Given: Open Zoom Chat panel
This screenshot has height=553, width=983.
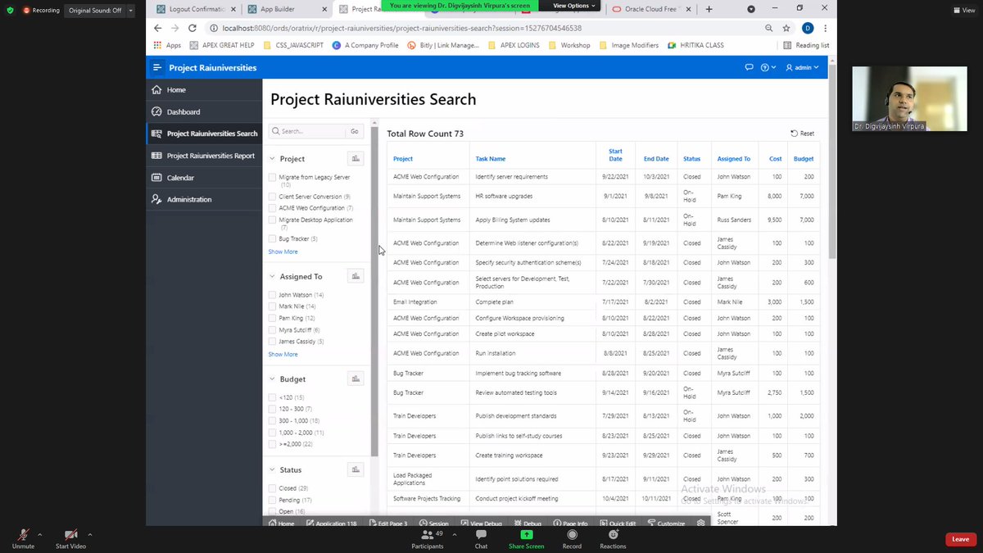Looking at the screenshot, I should click(481, 538).
